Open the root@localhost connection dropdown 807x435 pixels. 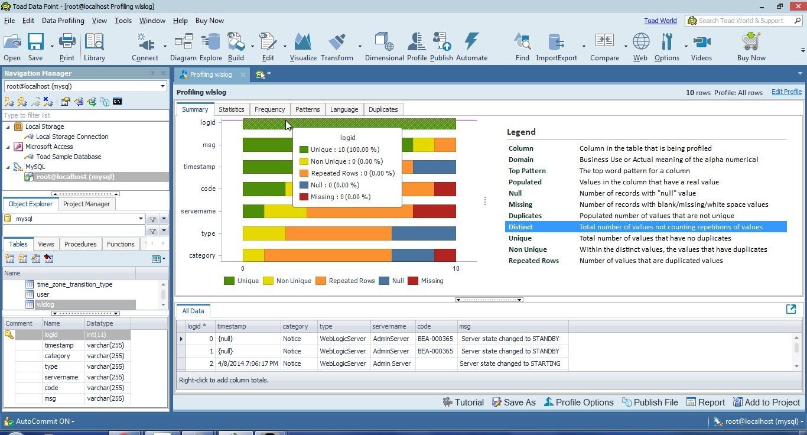(x=162, y=86)
